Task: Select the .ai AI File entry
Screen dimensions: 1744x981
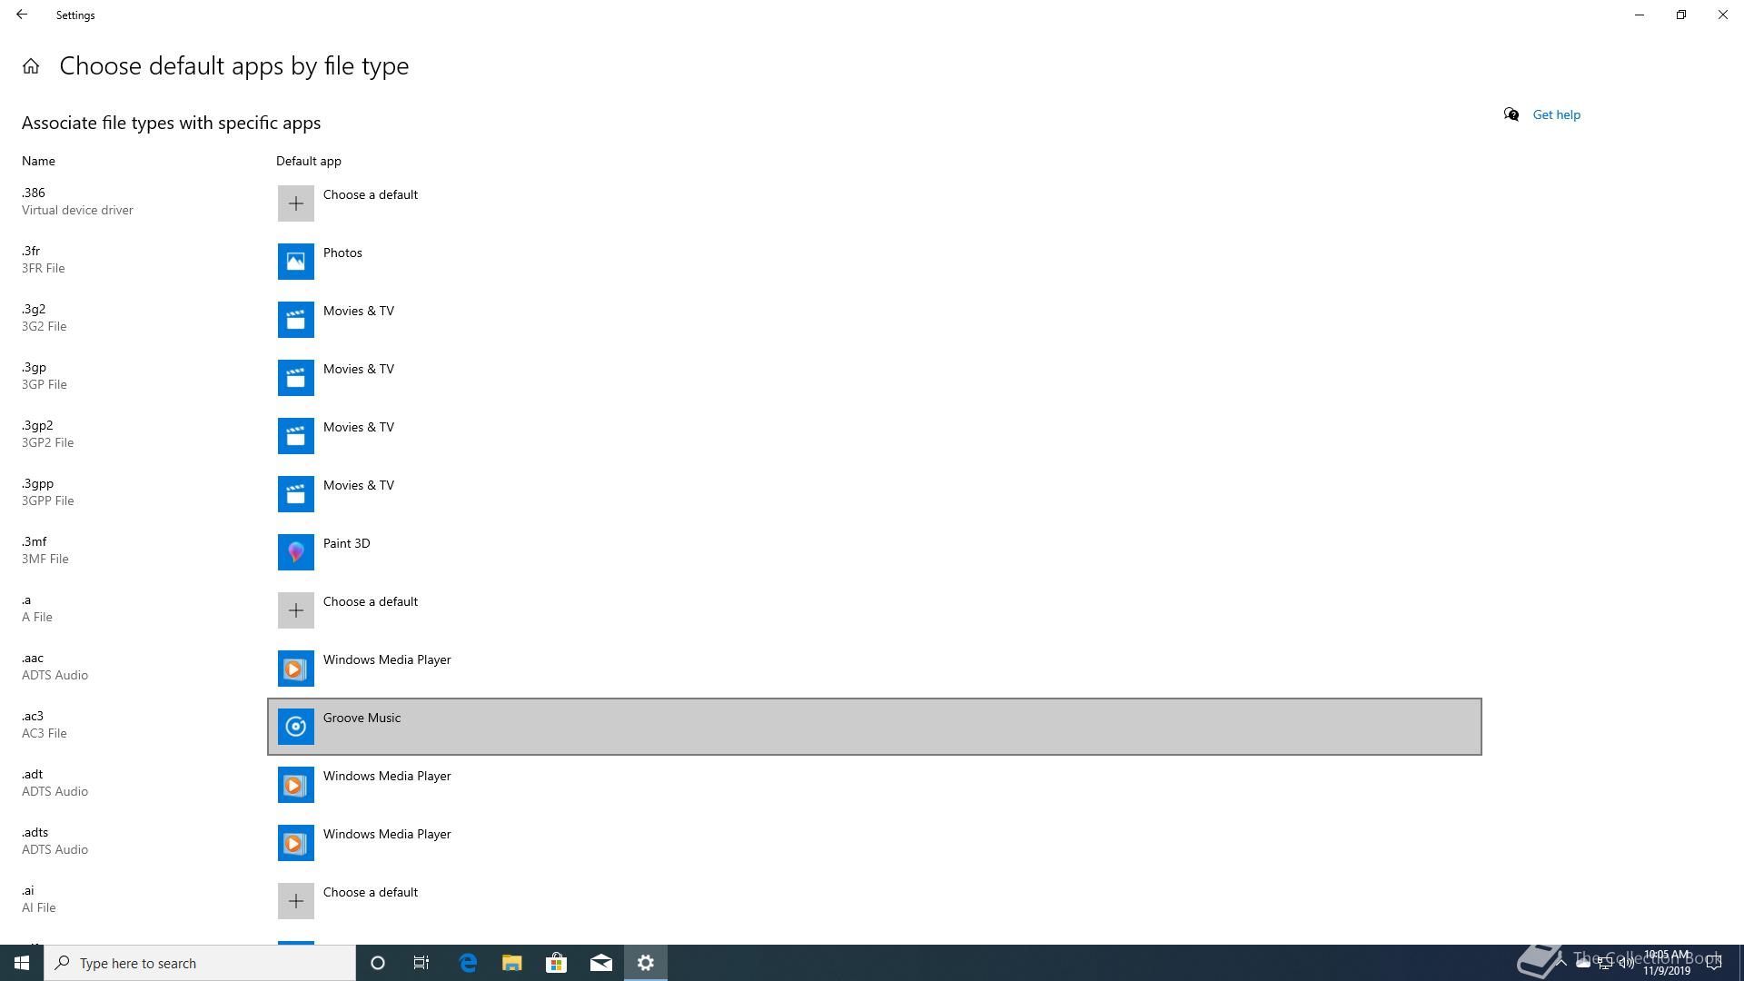Action: (x=38, y=899)
